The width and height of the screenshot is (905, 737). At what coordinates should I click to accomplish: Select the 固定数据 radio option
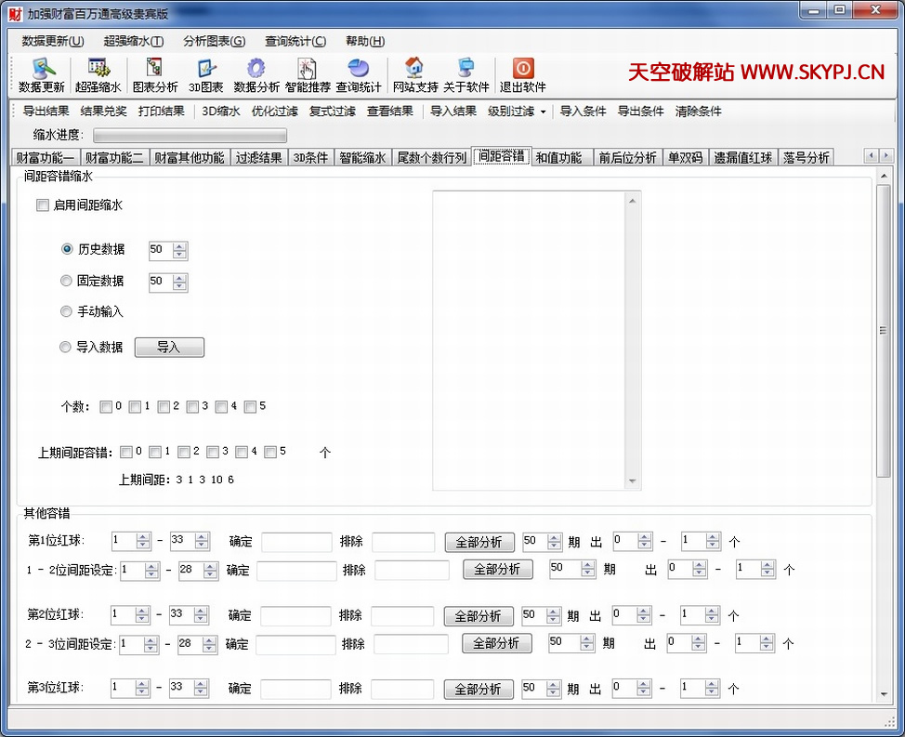point(66,281)
